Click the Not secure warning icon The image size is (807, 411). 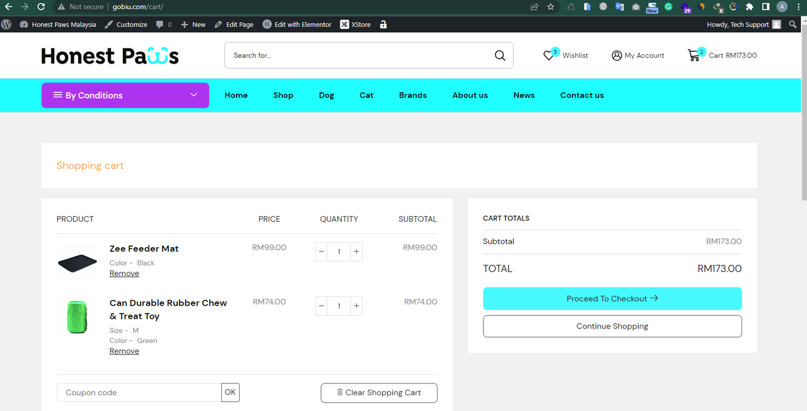click(61, 6)
